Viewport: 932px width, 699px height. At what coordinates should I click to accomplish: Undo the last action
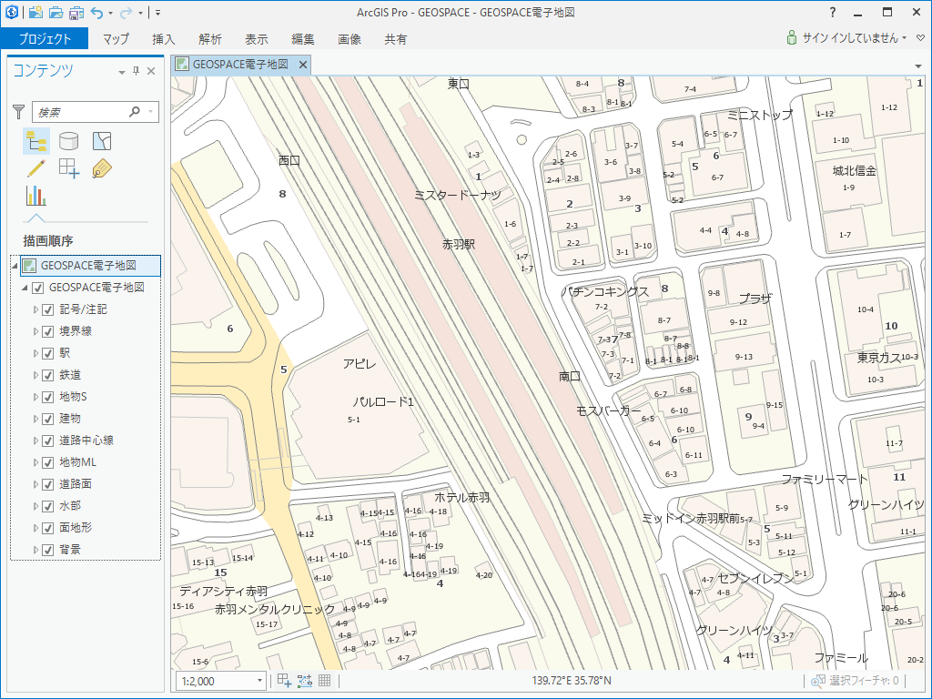pyautogui.click(x=96, y=13)
